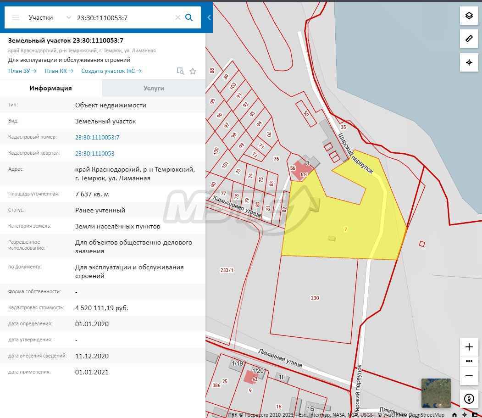Switch to the Услуги tab

(x=154, y=88)
